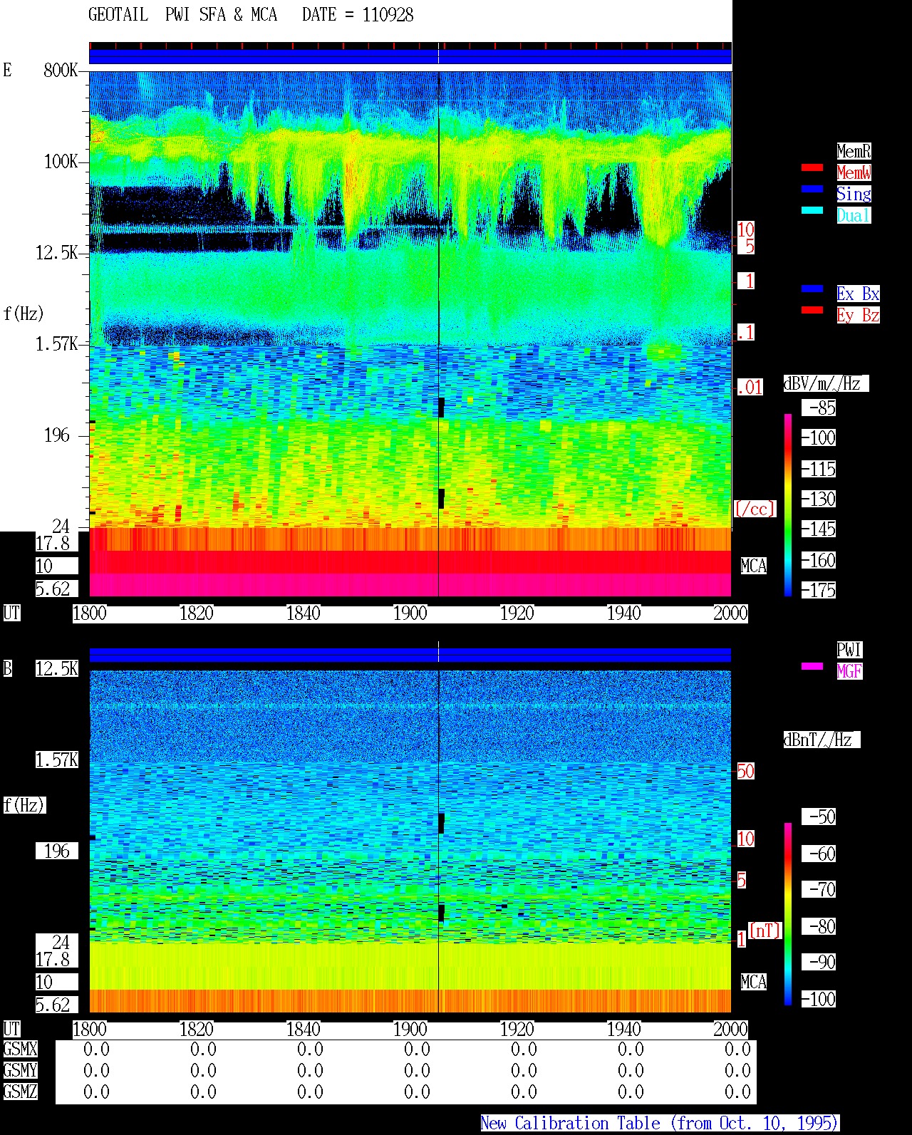
Task: Click the GSMX row label
Action: tap(20, 1050)
